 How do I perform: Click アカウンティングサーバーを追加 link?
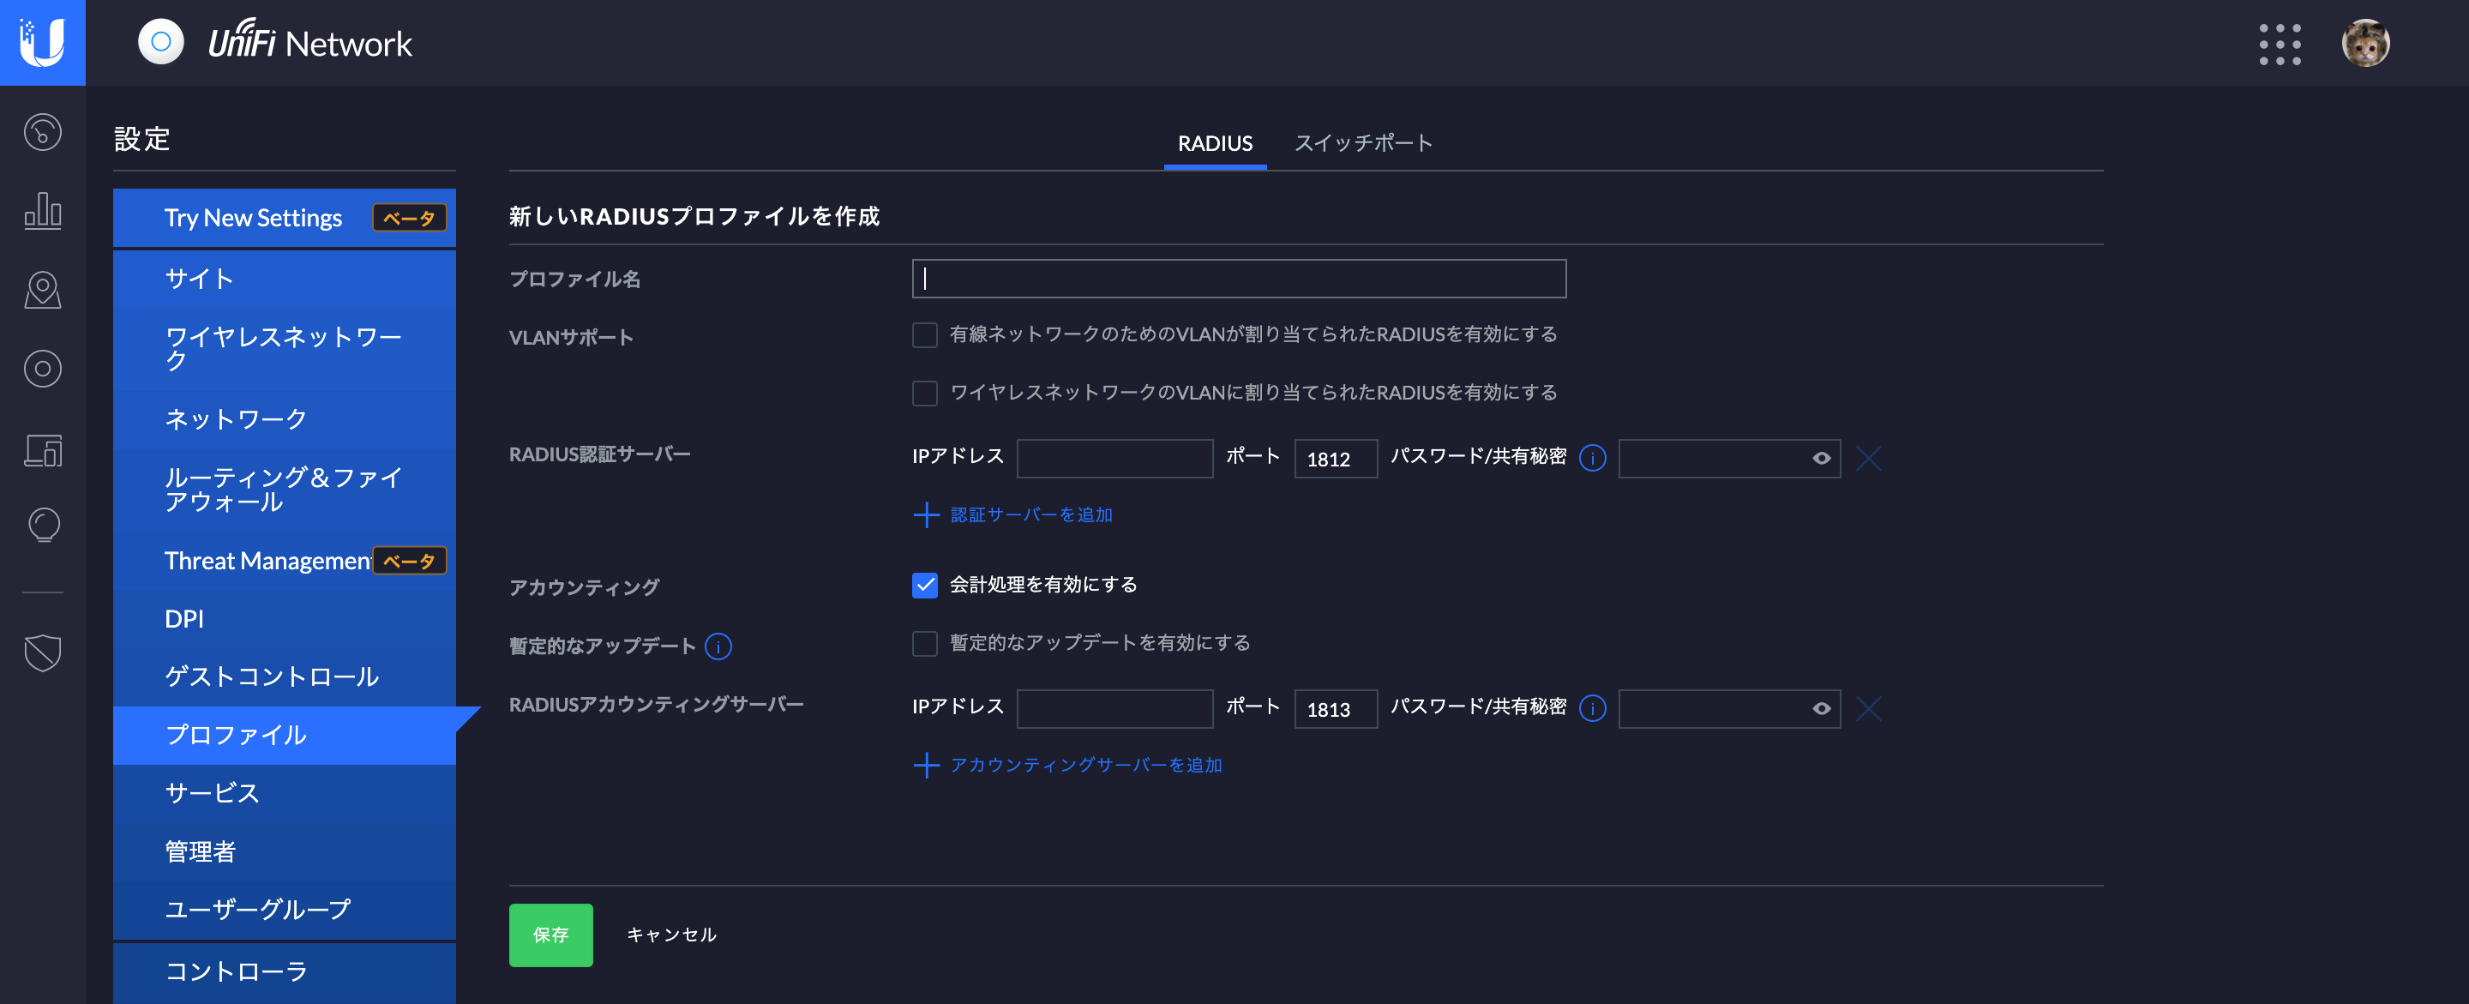pos(1085,766)
